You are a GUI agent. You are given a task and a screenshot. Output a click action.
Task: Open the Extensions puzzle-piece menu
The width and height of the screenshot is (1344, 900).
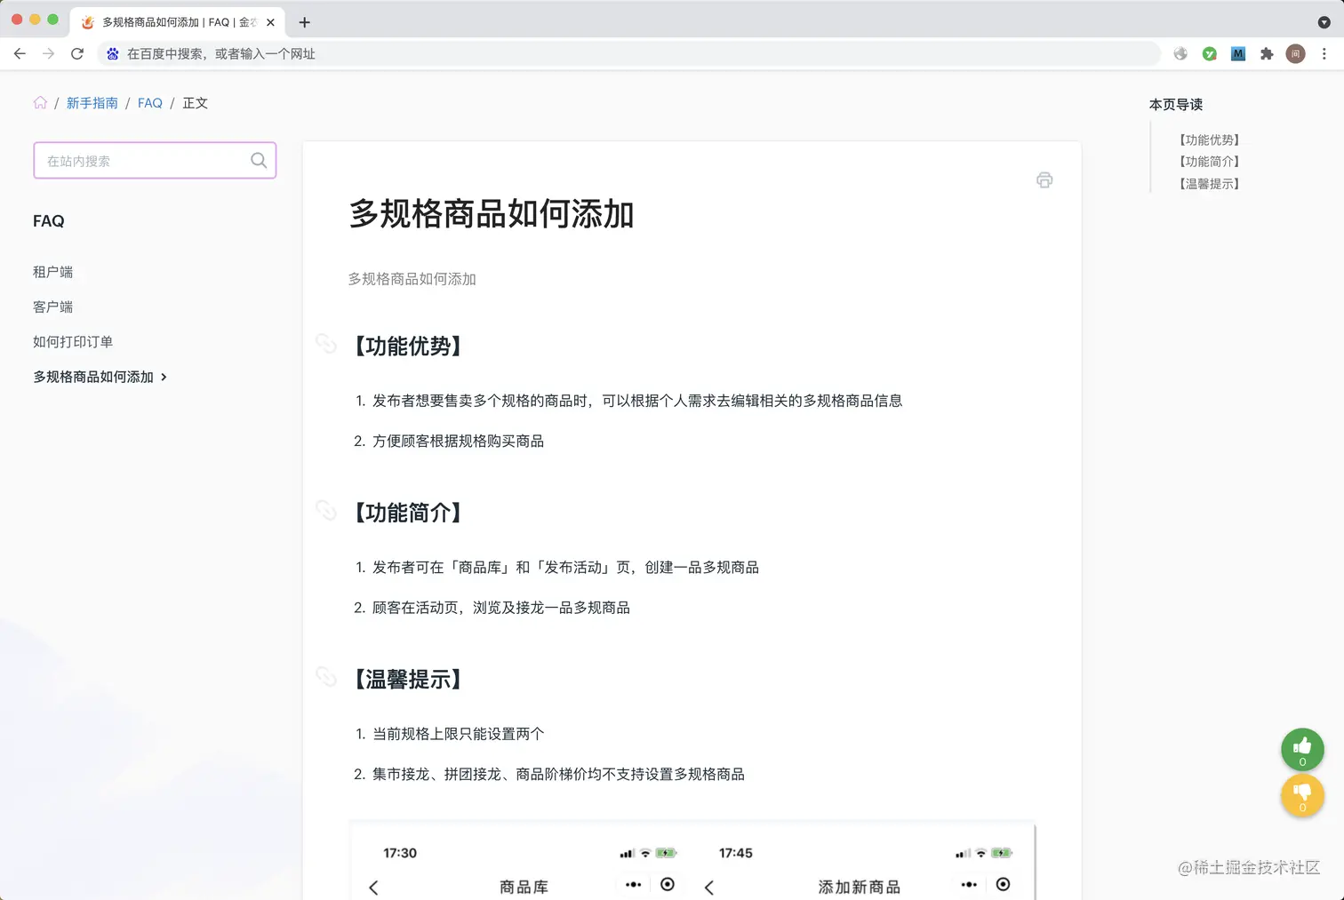pyautogui.click(x=1267, y=54)
